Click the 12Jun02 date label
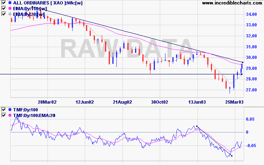This screenshot has width=264, height=165. pos(84,102)
